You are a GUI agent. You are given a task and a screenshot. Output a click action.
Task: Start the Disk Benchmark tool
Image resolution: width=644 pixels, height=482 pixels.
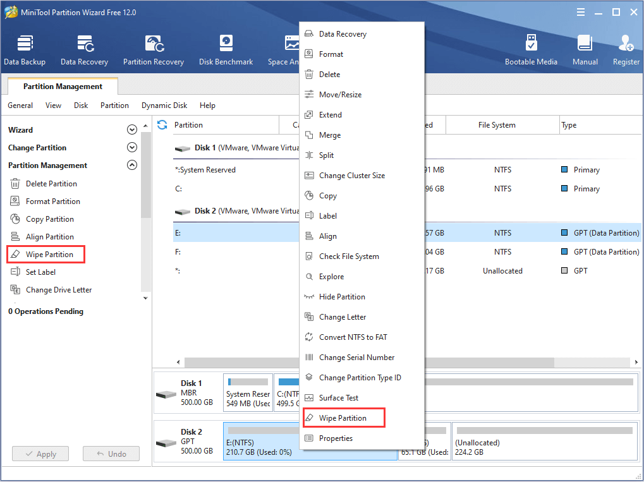tap(226, 50)
